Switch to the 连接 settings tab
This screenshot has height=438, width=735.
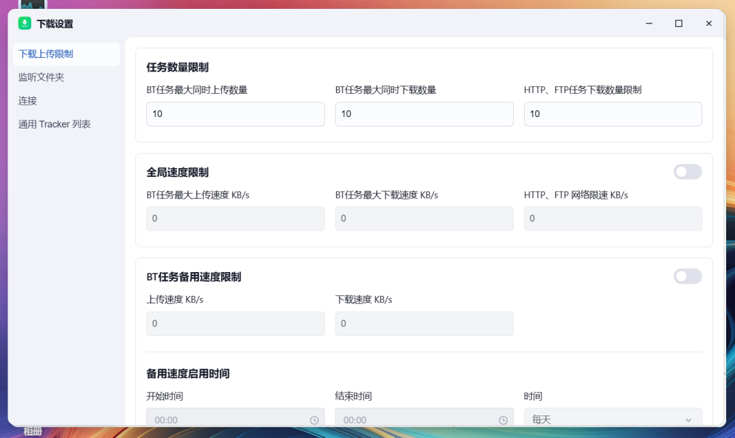[x=66, y=101]
